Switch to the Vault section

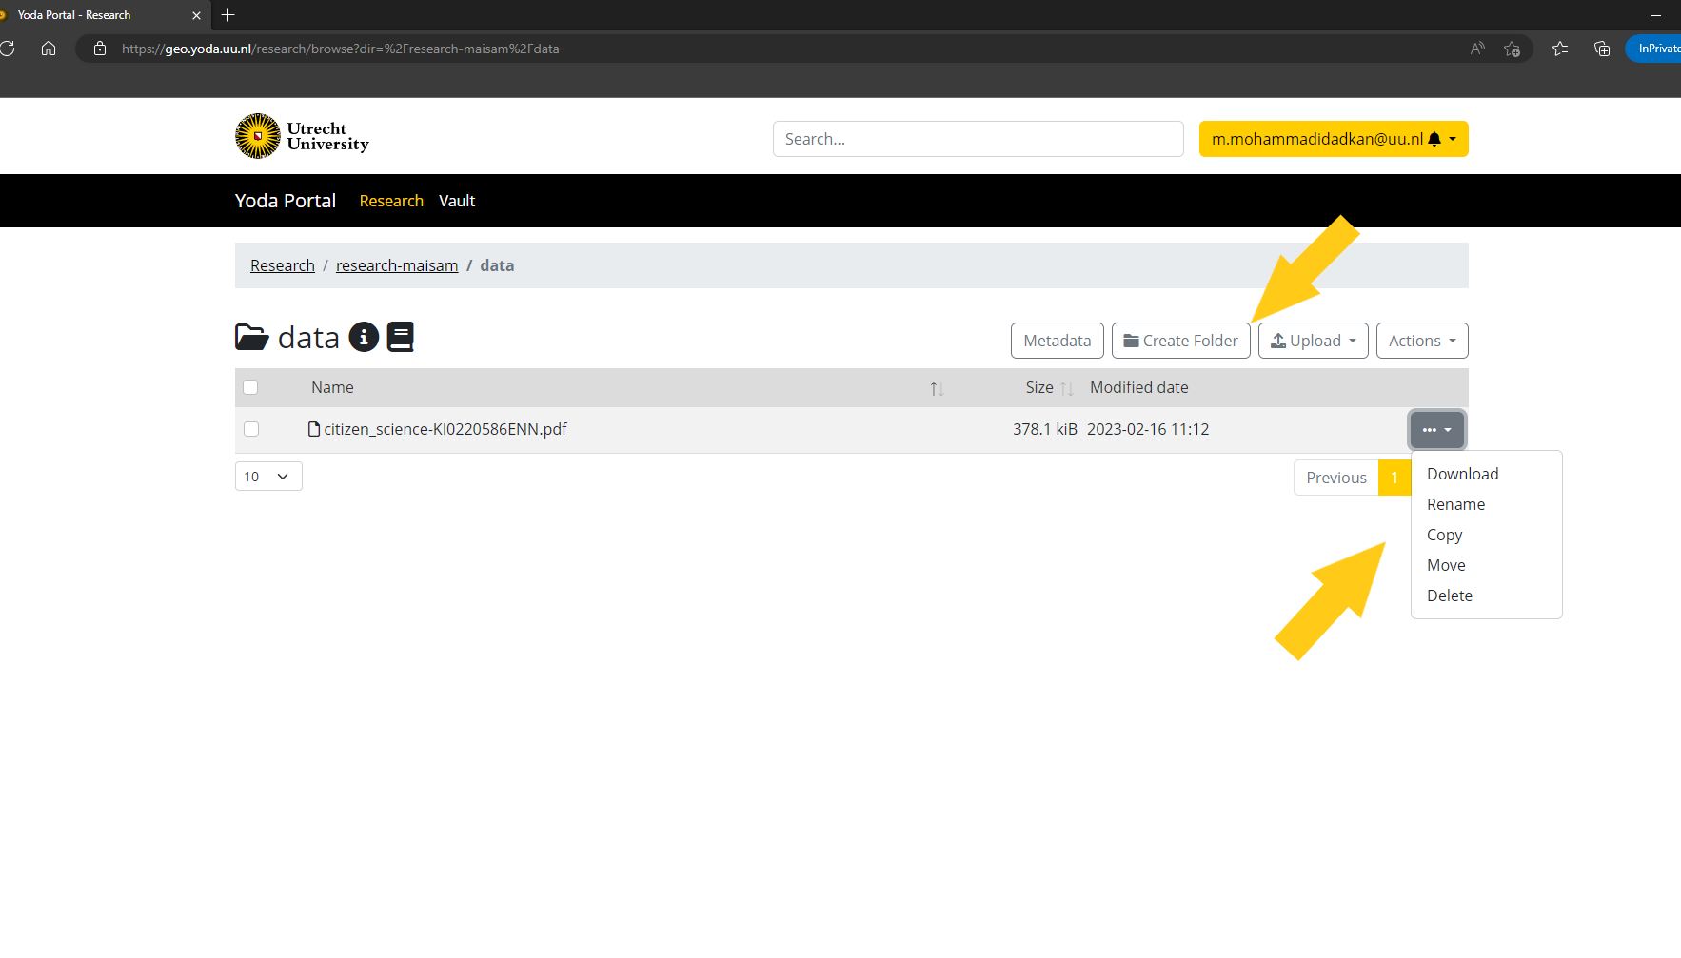tap(457, 201)
